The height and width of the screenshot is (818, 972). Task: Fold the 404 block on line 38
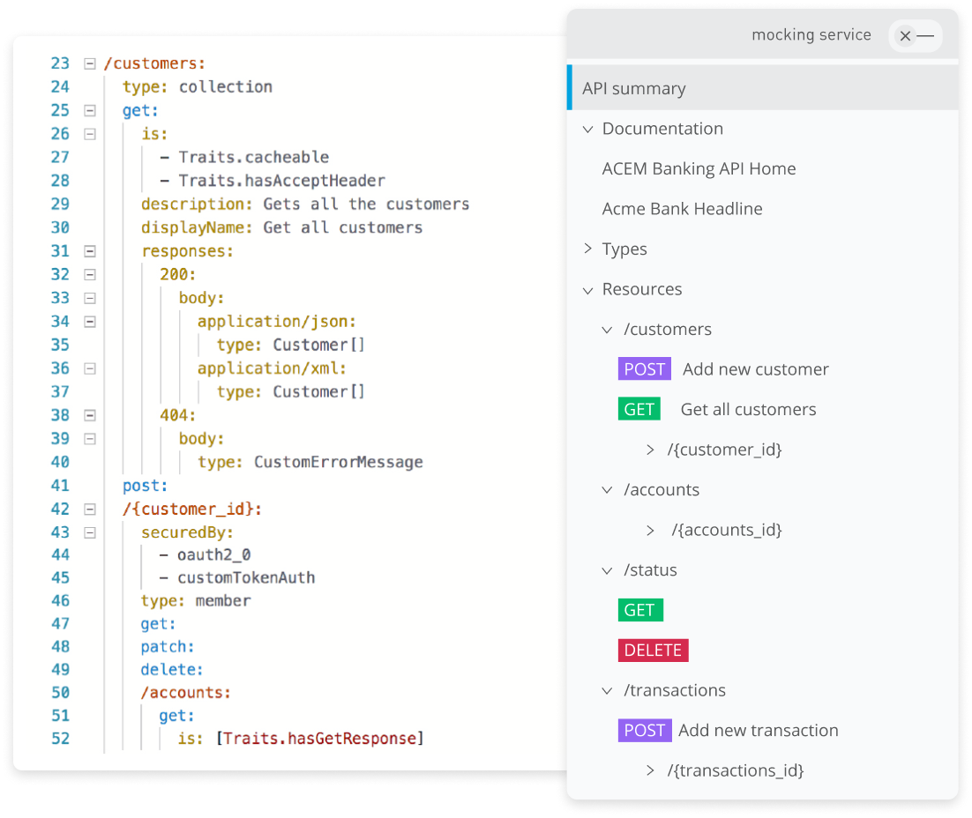[89, 414]
